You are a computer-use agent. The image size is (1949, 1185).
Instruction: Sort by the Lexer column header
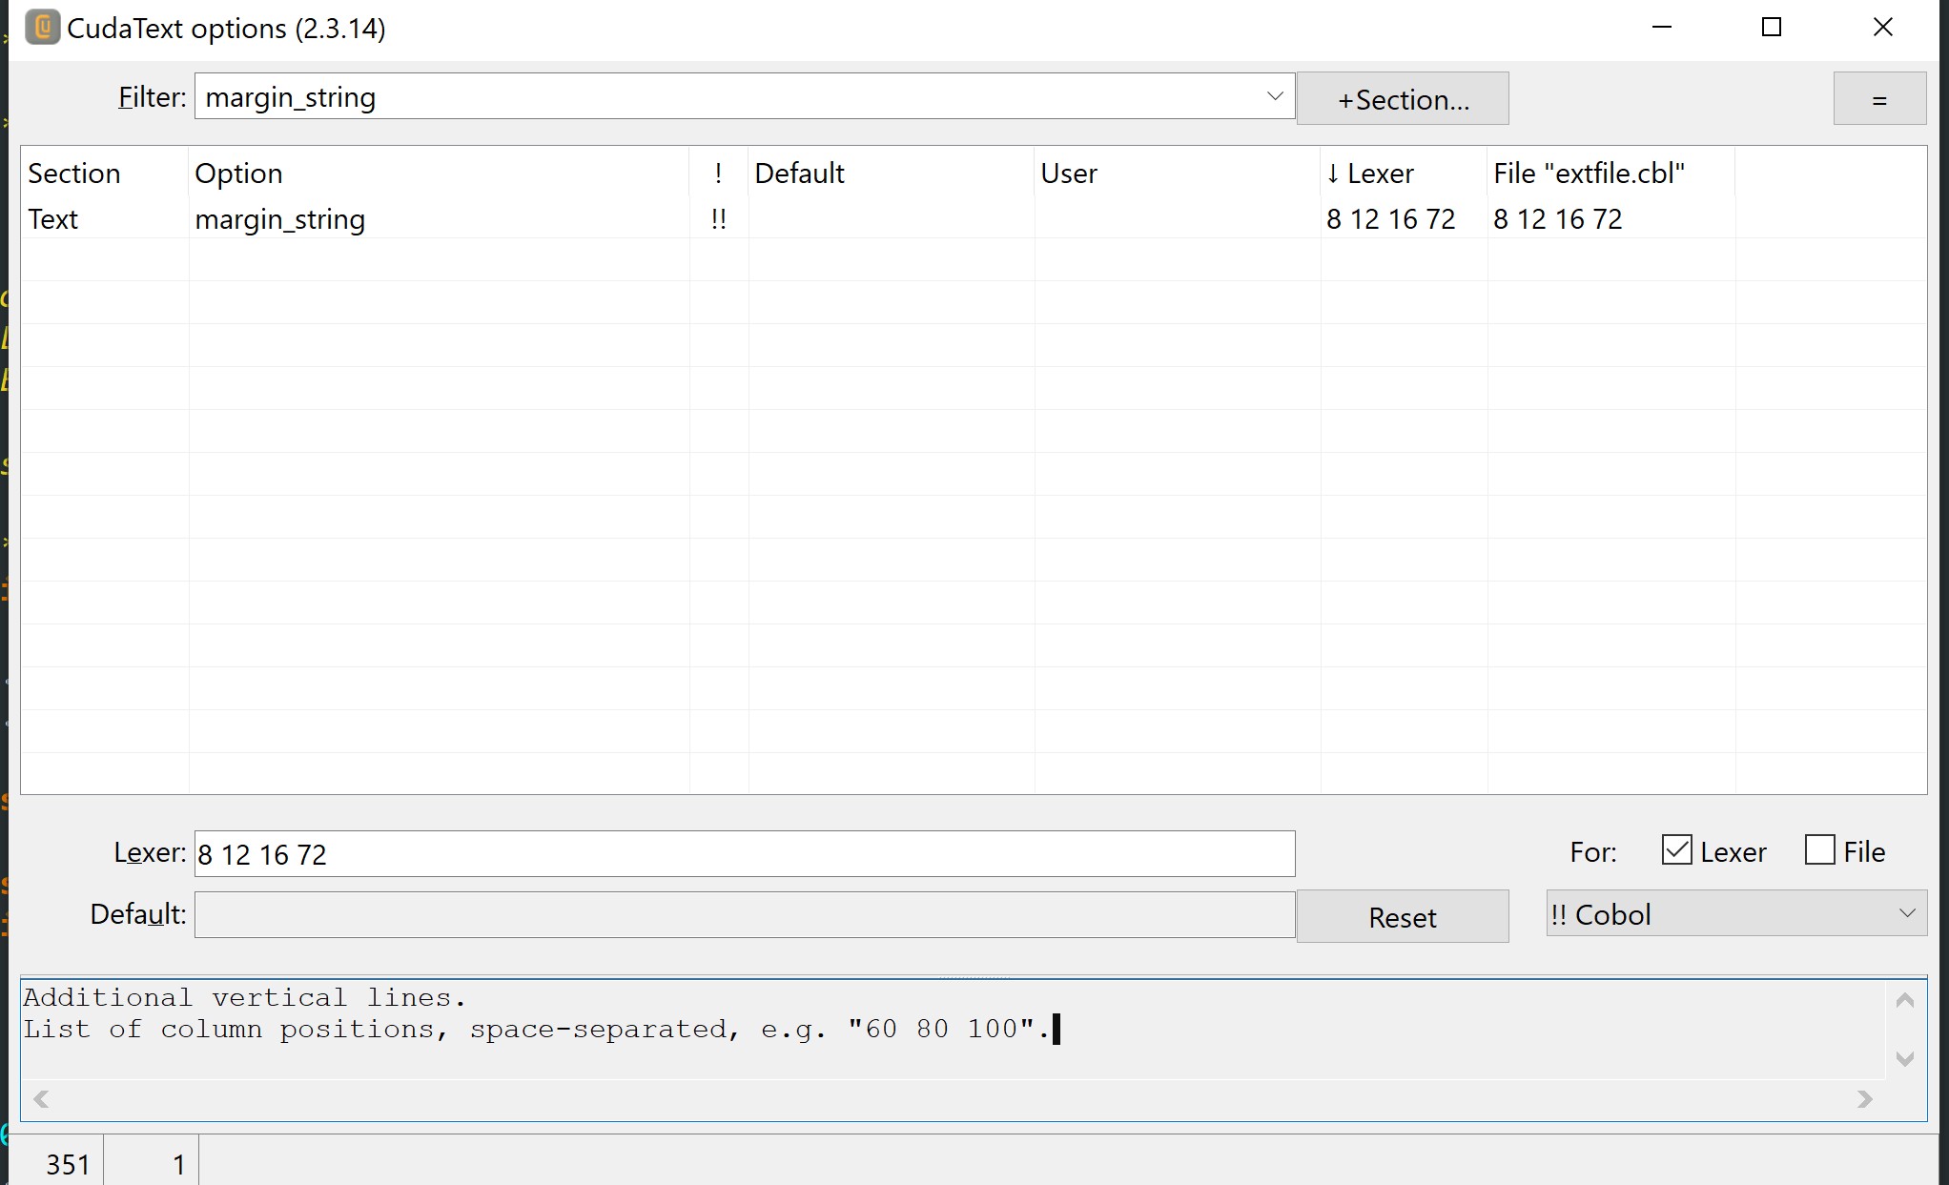tap(1379, 174)
